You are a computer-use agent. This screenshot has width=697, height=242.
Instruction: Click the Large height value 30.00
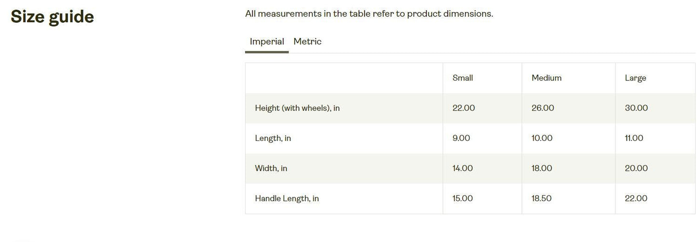point(636,108)
